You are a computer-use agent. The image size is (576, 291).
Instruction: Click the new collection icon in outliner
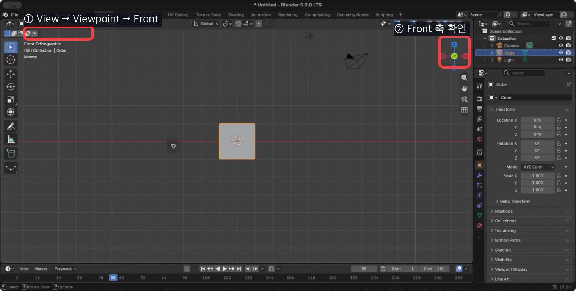pos(568,23)
